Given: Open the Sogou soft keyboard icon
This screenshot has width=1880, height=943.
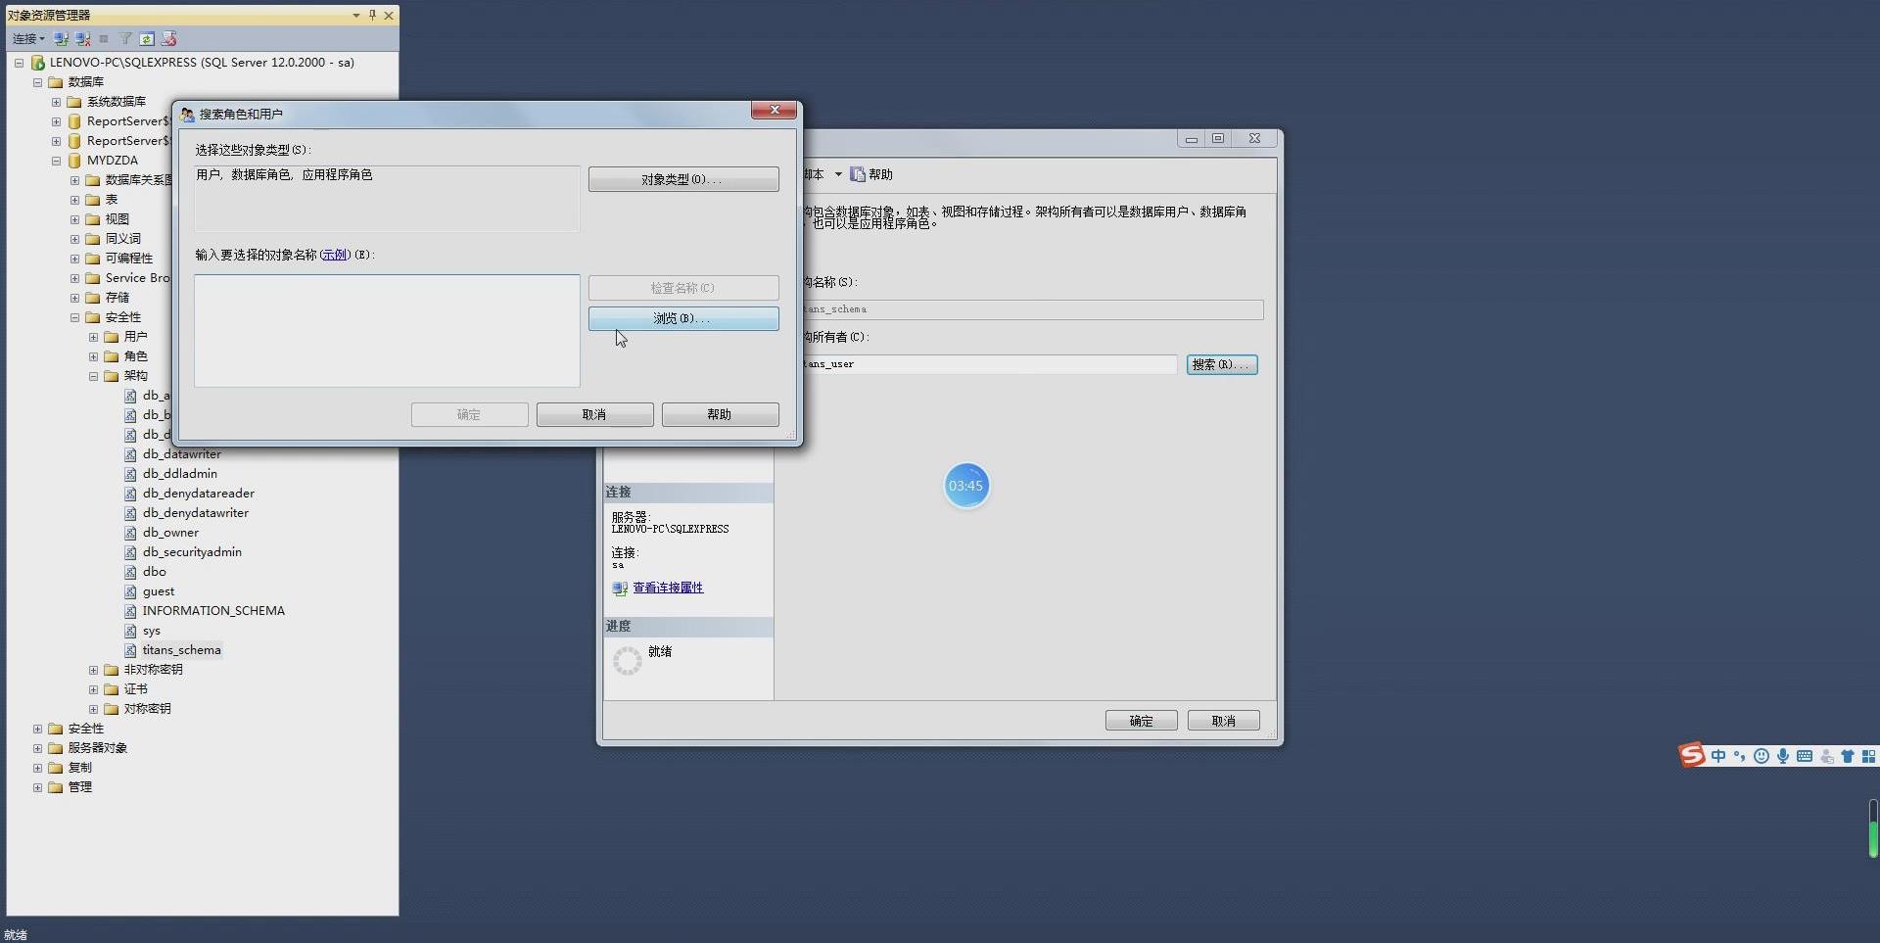Looking at the screenshot, I should 1805,756.
